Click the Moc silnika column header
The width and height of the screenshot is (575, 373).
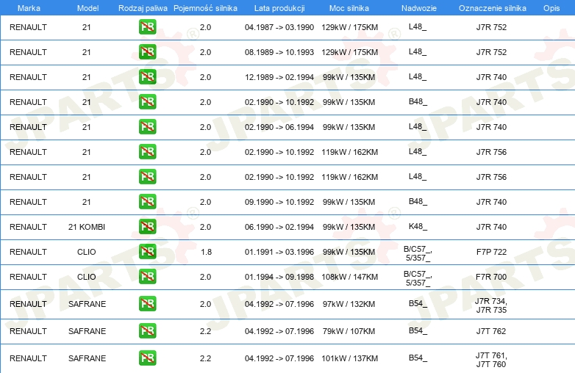point(349,8)
